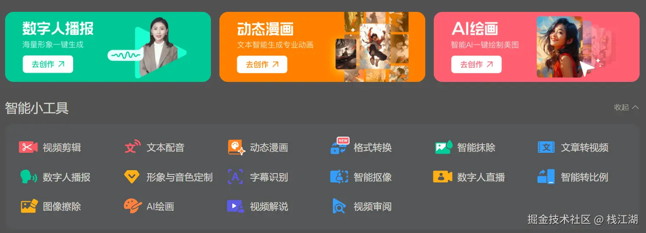Collapse the 智能小工具 section with 收起
This screenshot has width=646, height=233.
(626, 107)
